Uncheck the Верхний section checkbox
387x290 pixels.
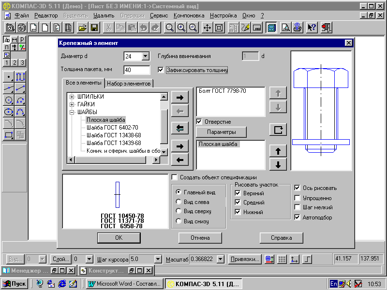point(238,193)
